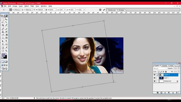Select the Hand tool
The height and width of the screenshot is (102, 181).
[x=3, y=50]
